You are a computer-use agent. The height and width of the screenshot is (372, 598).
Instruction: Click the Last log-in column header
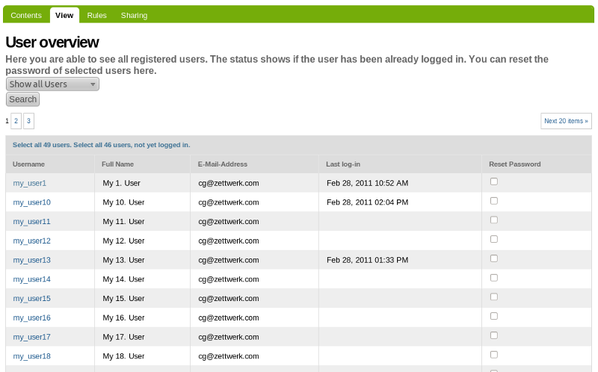[343, 164]
